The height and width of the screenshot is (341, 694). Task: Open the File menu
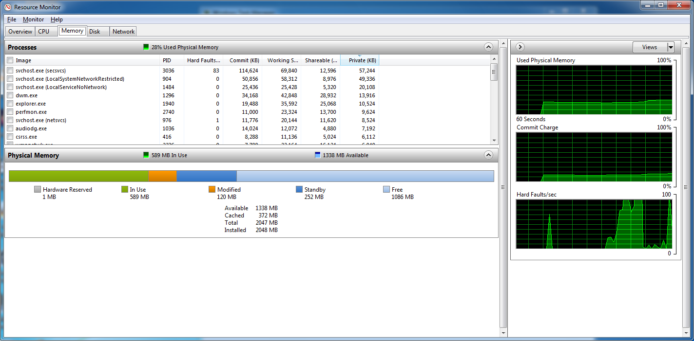click(x=12, y=19)
